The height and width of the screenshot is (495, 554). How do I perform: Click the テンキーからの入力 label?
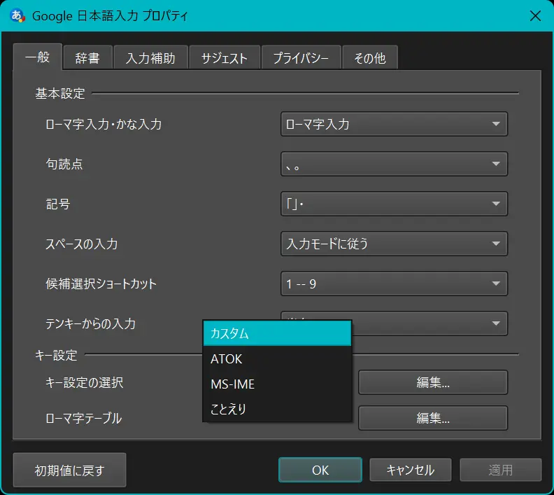point(91,324)
